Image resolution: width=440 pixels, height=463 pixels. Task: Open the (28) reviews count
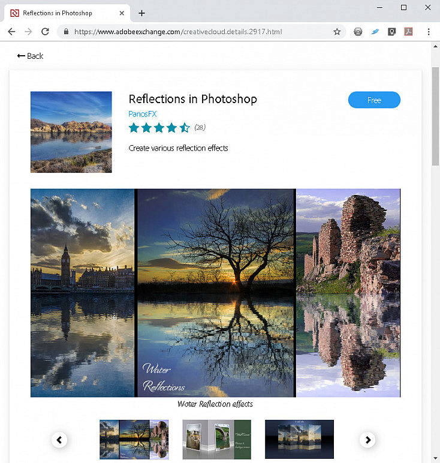[200, 127]
